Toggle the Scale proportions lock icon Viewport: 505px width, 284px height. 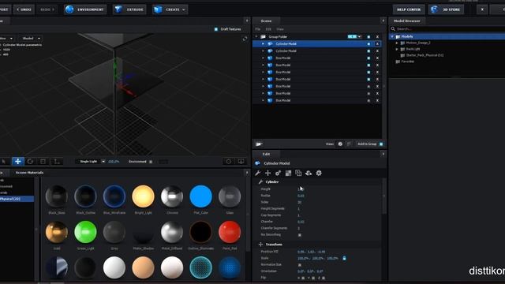click(x=344, y=258)
